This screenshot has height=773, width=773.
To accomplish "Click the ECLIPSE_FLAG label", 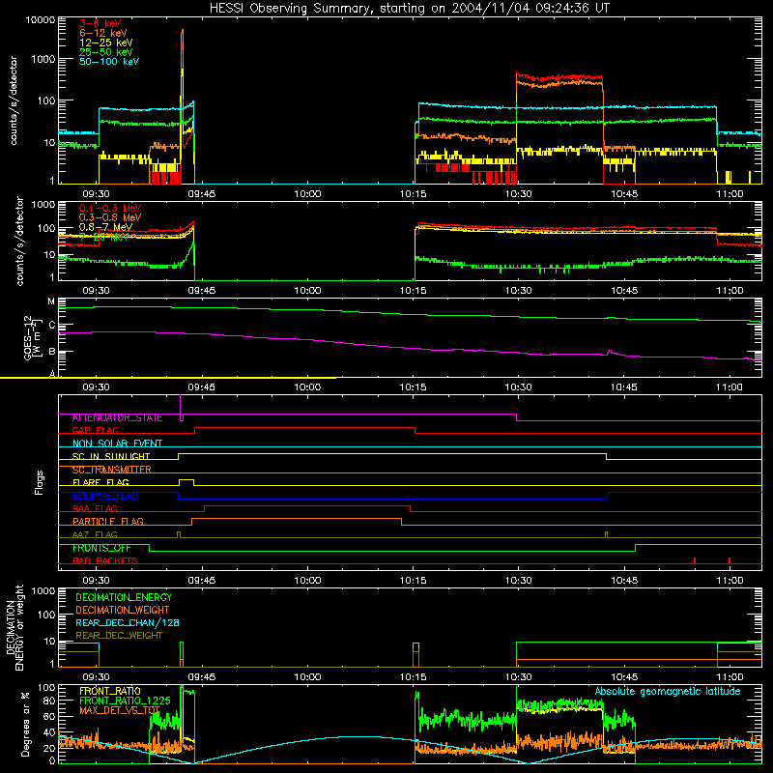I will pos(105,496).
